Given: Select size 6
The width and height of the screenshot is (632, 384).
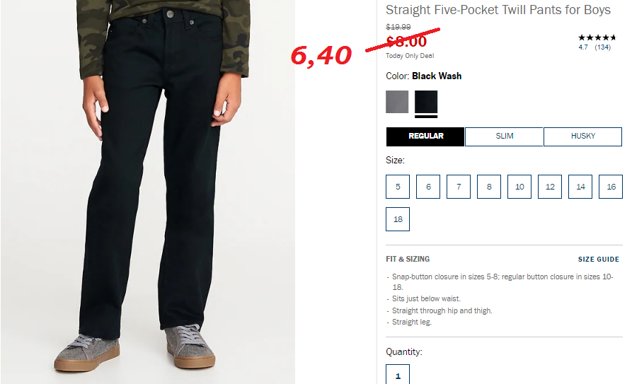Looking at the screenshot, I should click(x=428, y=187).
